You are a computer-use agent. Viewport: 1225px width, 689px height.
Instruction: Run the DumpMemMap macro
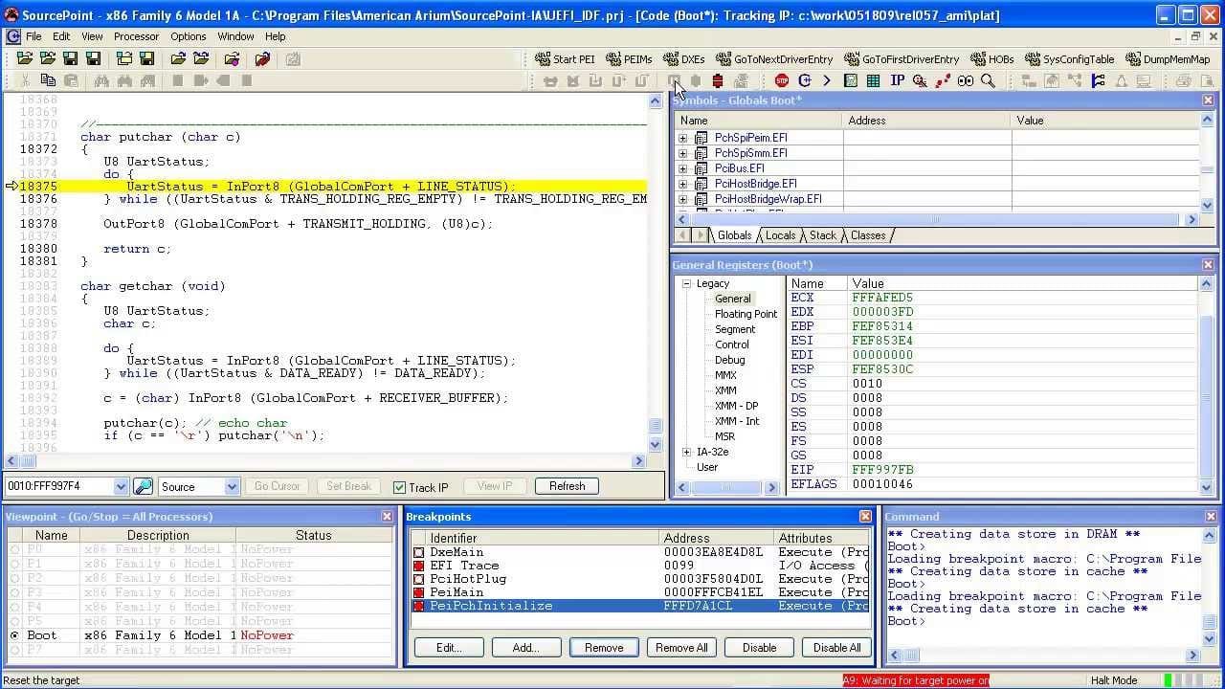[x=1168, y=59]
